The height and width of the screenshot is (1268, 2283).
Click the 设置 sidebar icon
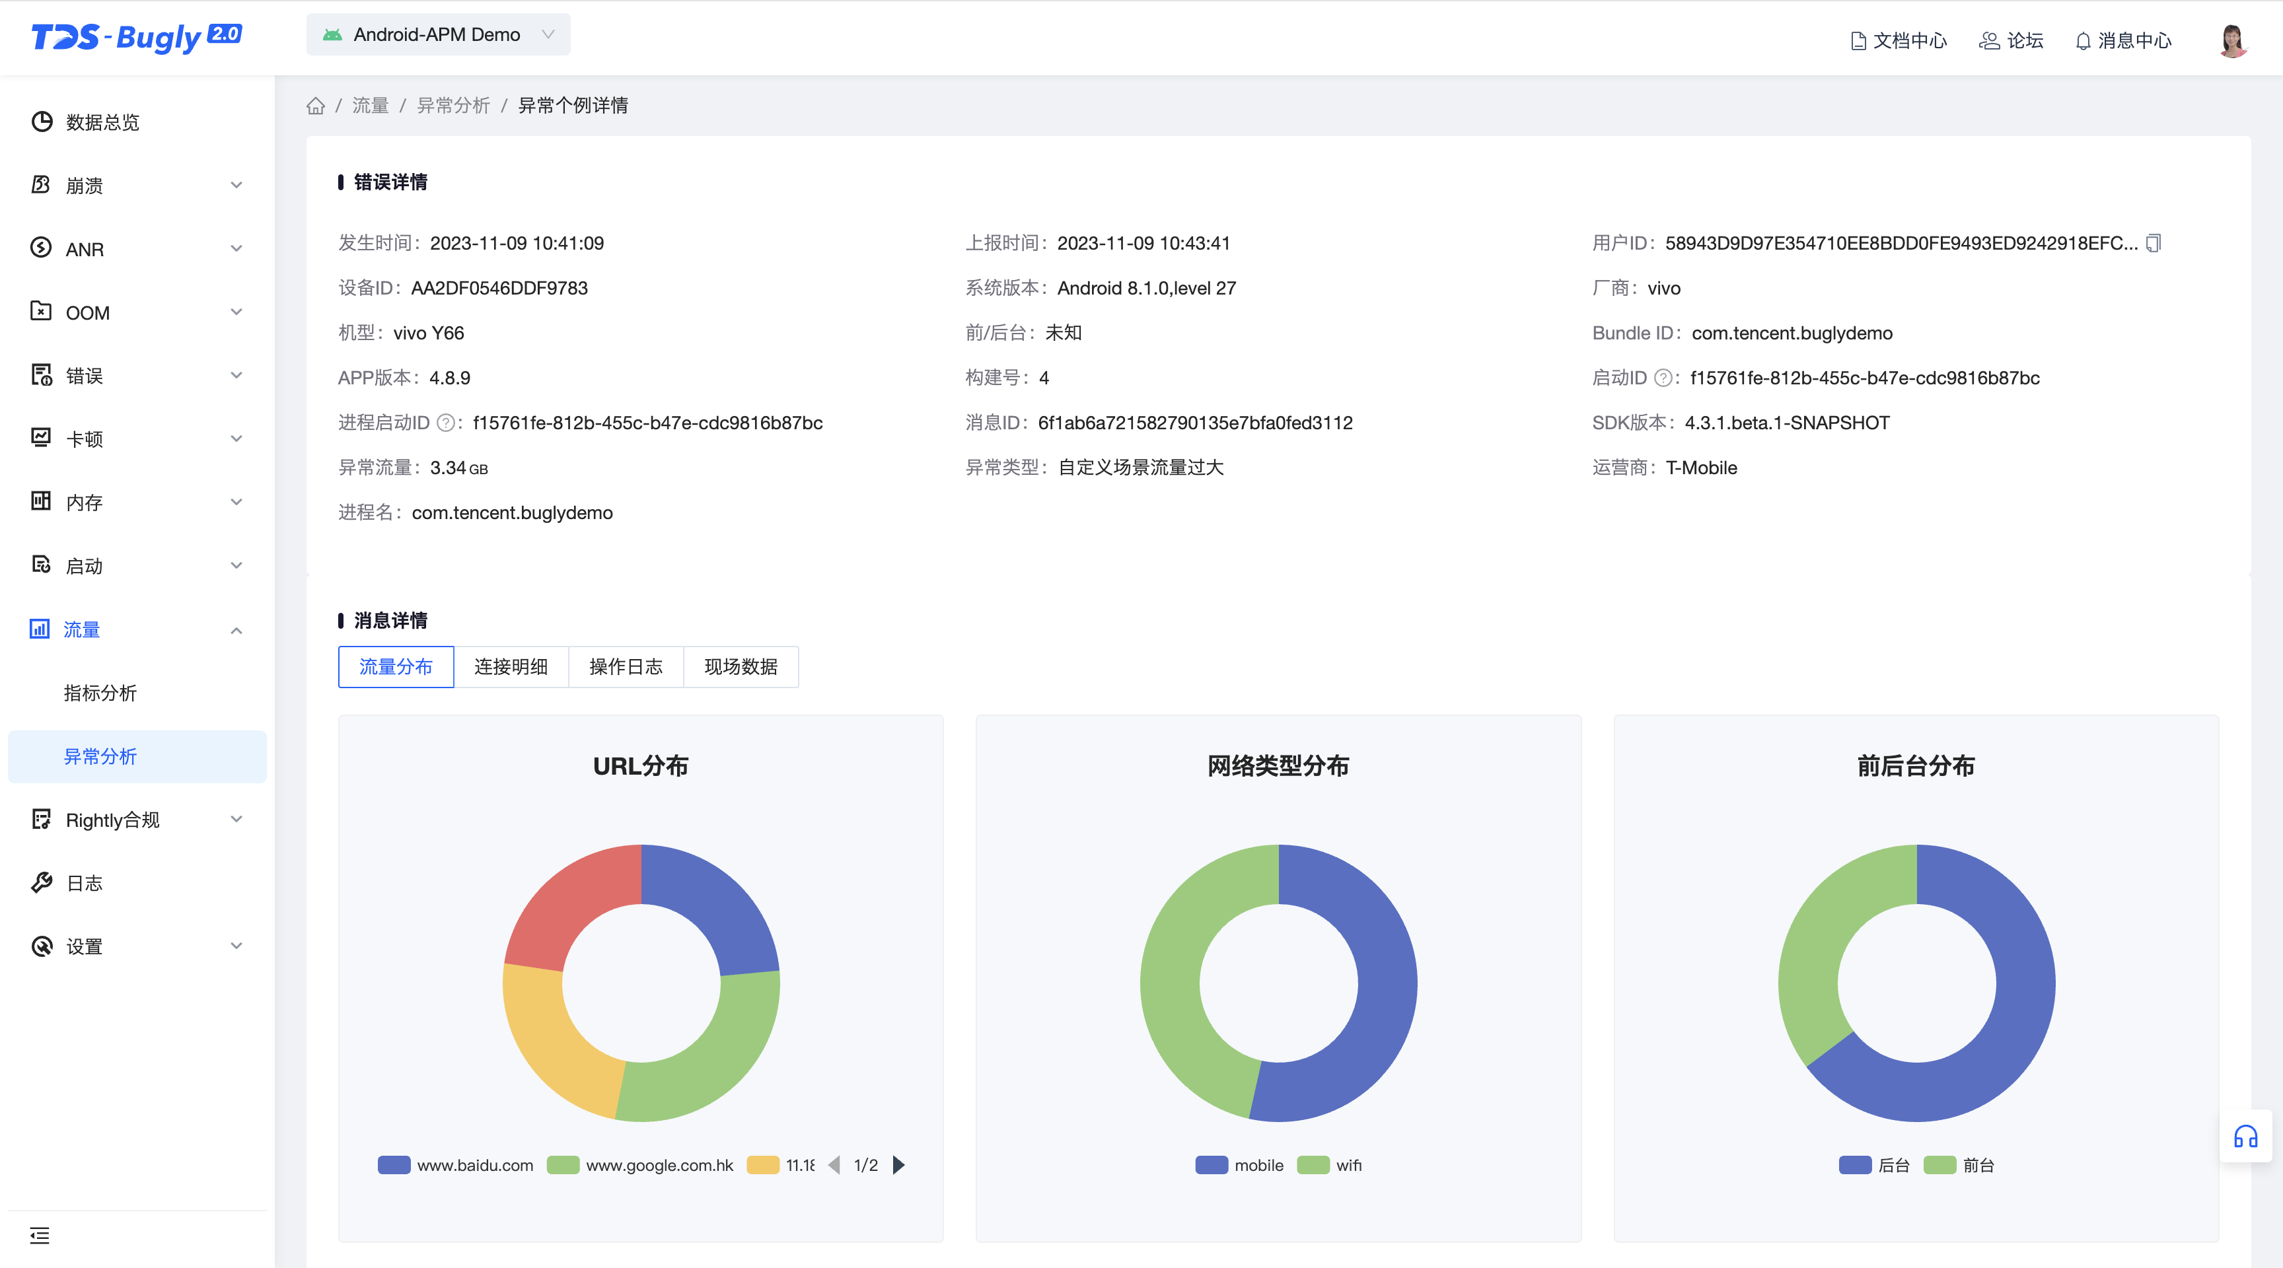(42, 946)
